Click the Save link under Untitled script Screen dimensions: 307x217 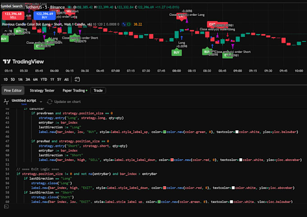pos(24,104)
